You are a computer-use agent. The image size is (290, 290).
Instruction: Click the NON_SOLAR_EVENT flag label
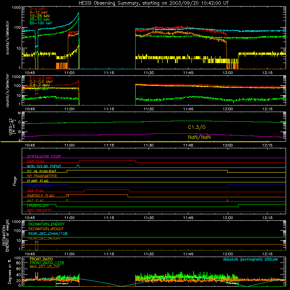(x=44, y=166)
